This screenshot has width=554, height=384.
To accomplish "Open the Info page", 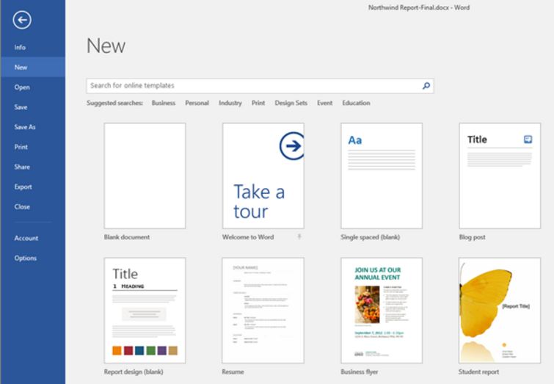I will (32, 47).
